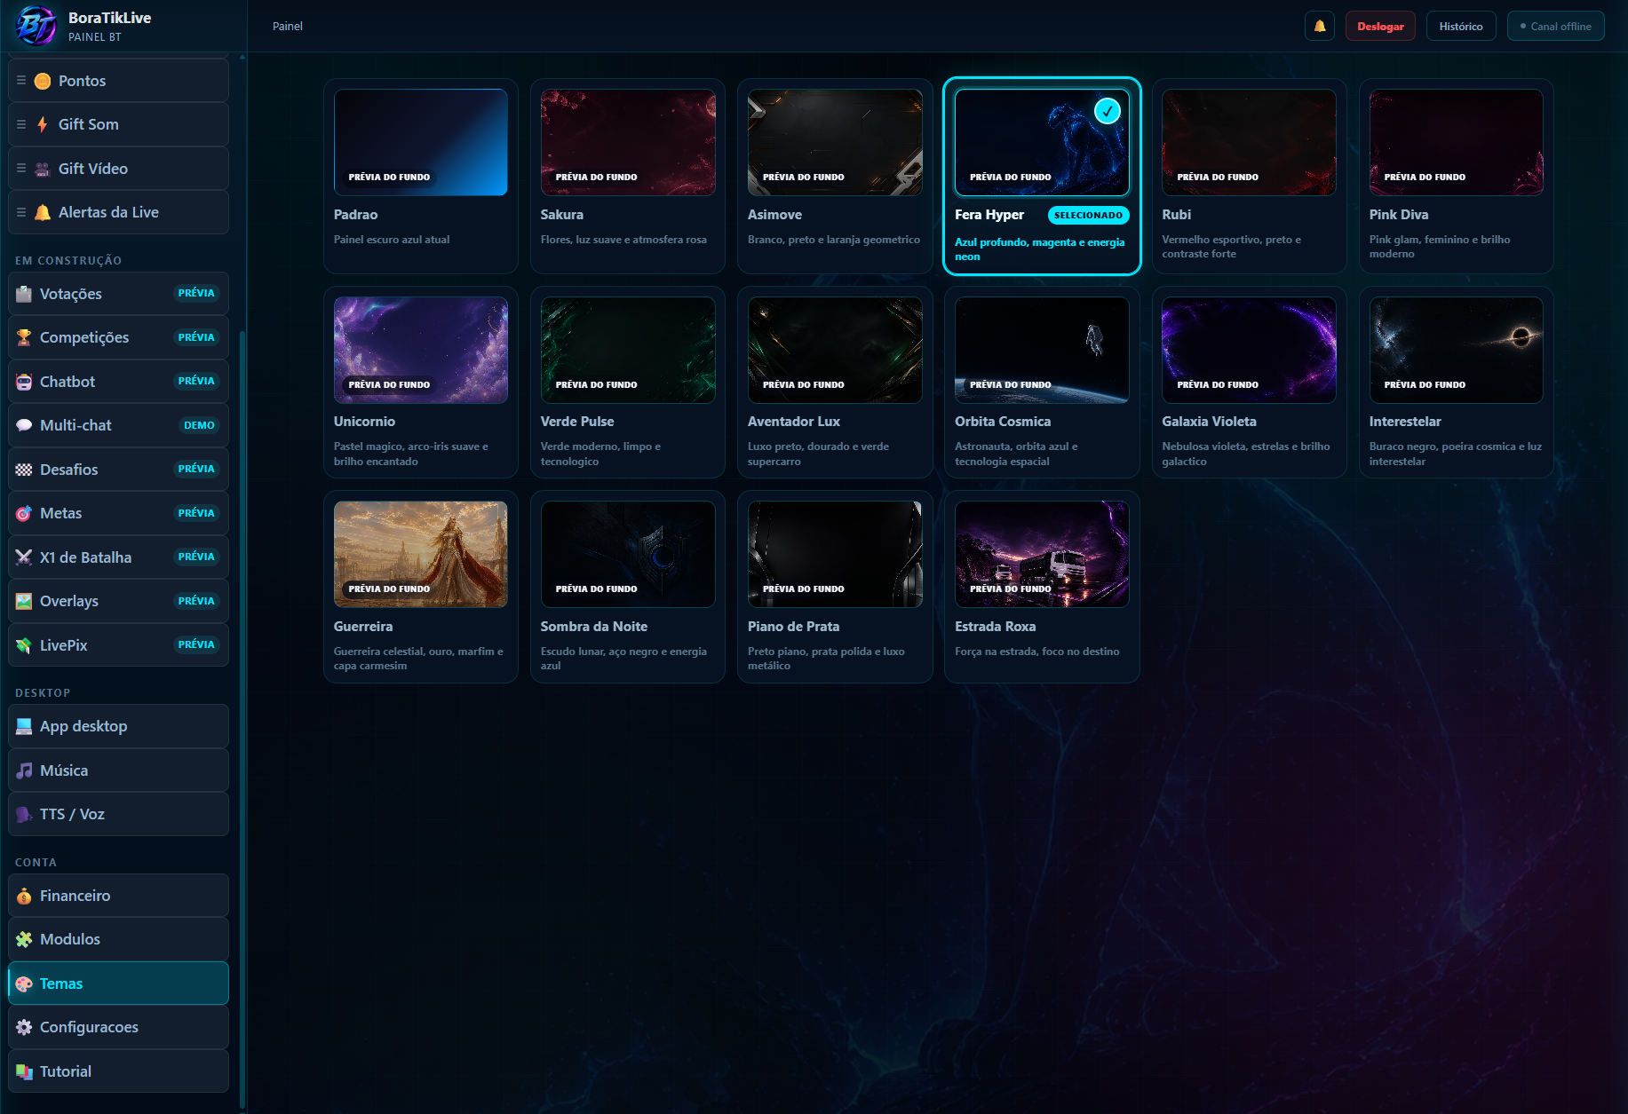Click the Canal offline status button

(1556, 26)
